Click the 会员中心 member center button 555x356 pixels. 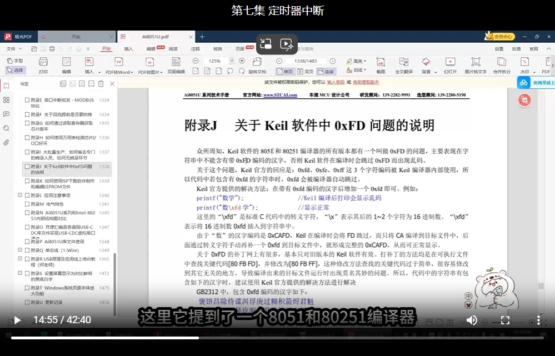[499, 37]
